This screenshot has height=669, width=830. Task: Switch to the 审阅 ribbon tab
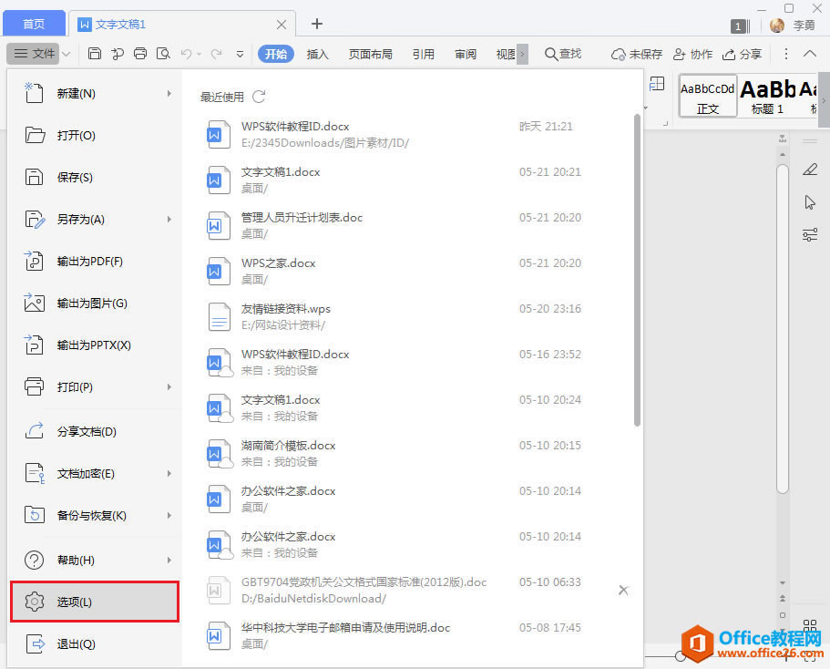coord(466,54)
